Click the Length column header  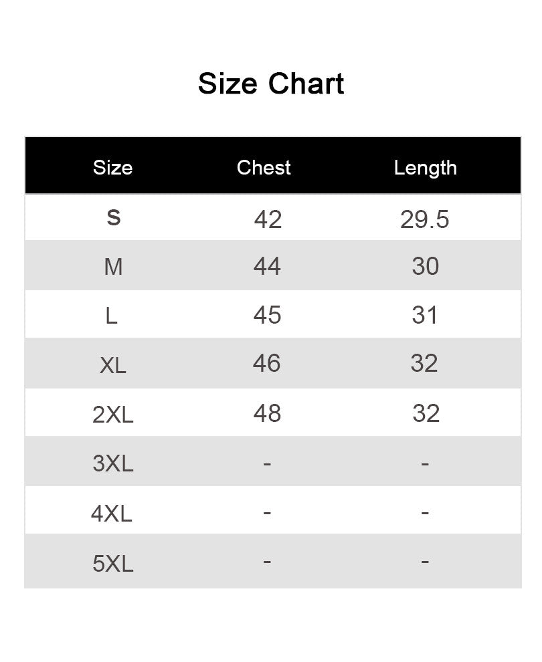(425, 167)
